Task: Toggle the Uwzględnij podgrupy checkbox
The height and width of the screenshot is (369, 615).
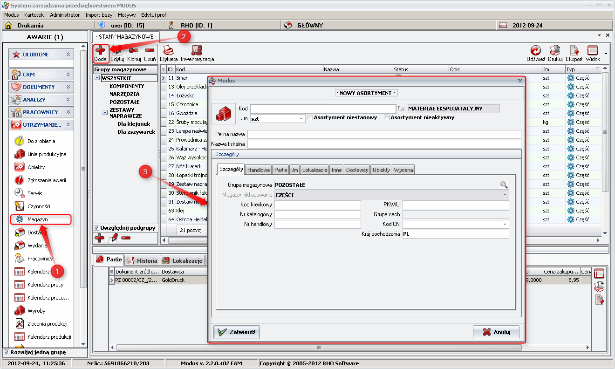Action: [97, 228]
